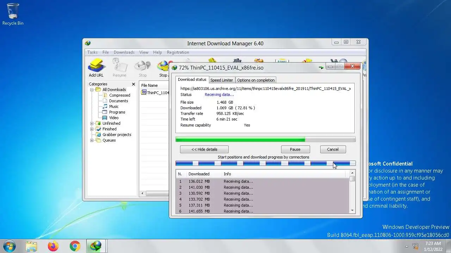The image size is (451, 253).
Task: Open the View menu
Action: [144, 52]
